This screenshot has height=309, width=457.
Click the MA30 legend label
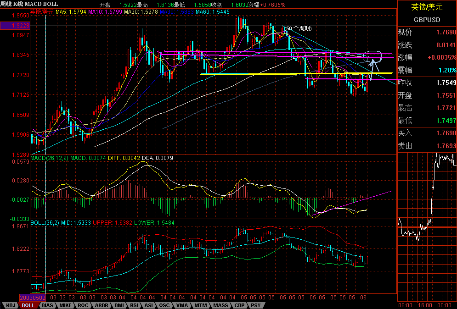pyautogui.click(x=177, y=12)
